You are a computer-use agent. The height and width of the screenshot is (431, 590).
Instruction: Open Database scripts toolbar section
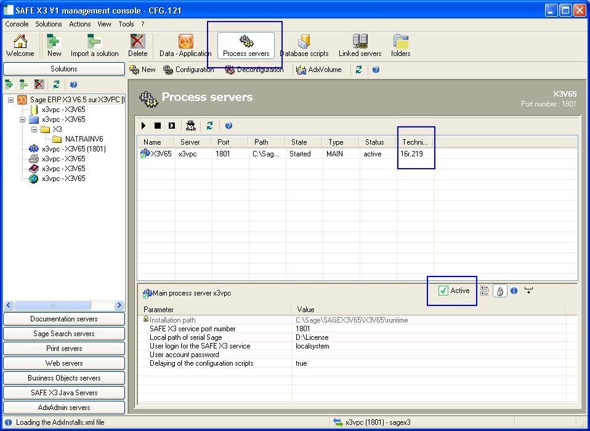tap(304, 46)
